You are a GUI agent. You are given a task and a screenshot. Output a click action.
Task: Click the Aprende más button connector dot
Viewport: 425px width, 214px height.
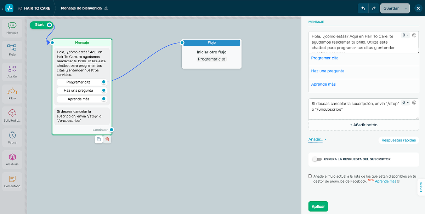(104, 99)
